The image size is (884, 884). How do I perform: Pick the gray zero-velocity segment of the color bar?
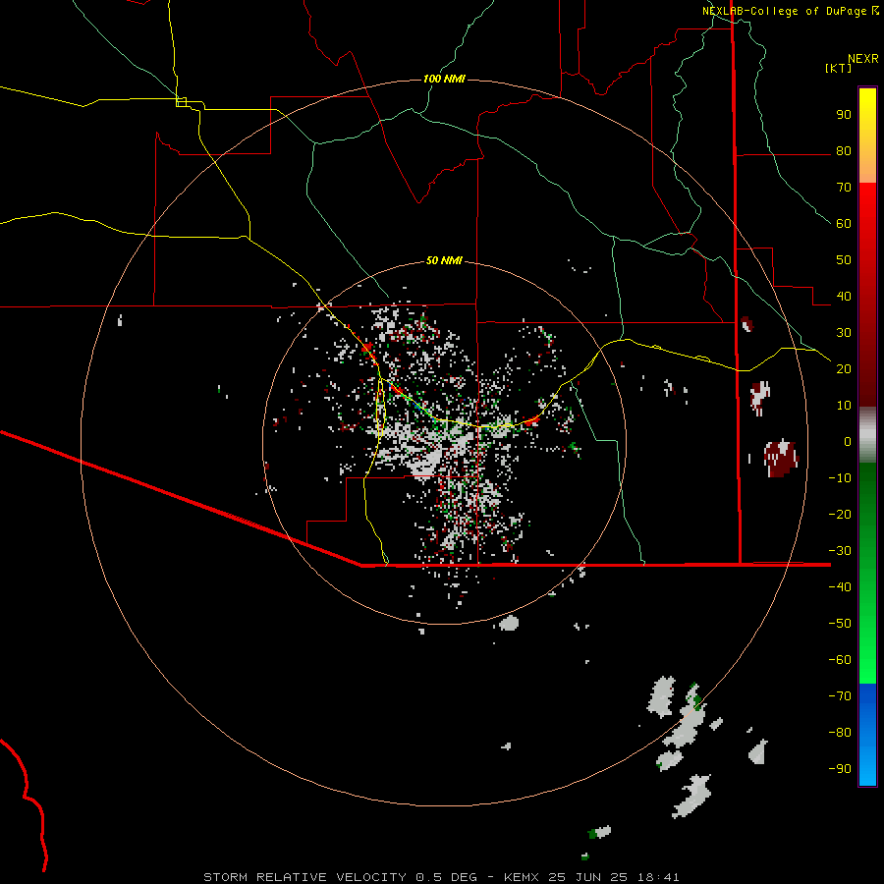[x=867, y=435]
